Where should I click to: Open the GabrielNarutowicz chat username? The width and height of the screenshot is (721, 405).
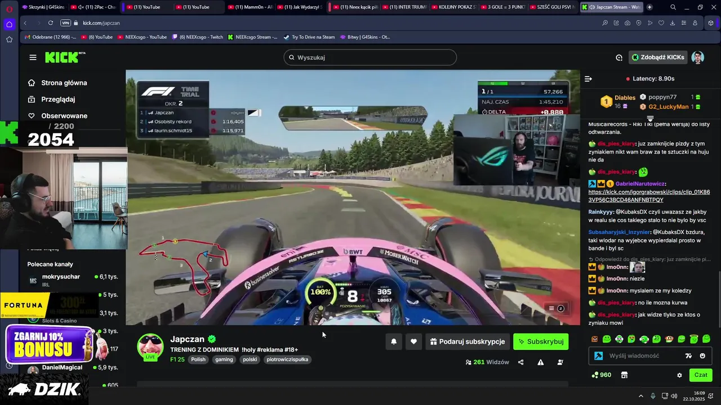(x=640, y=183)
